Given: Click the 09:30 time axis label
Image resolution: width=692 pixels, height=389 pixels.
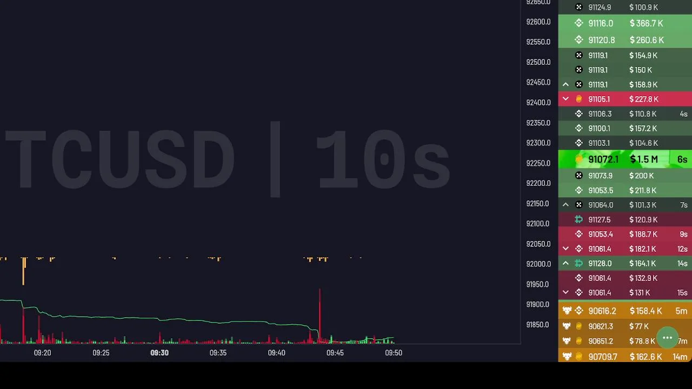Looking at the screenshot, I should click(159, 353).
